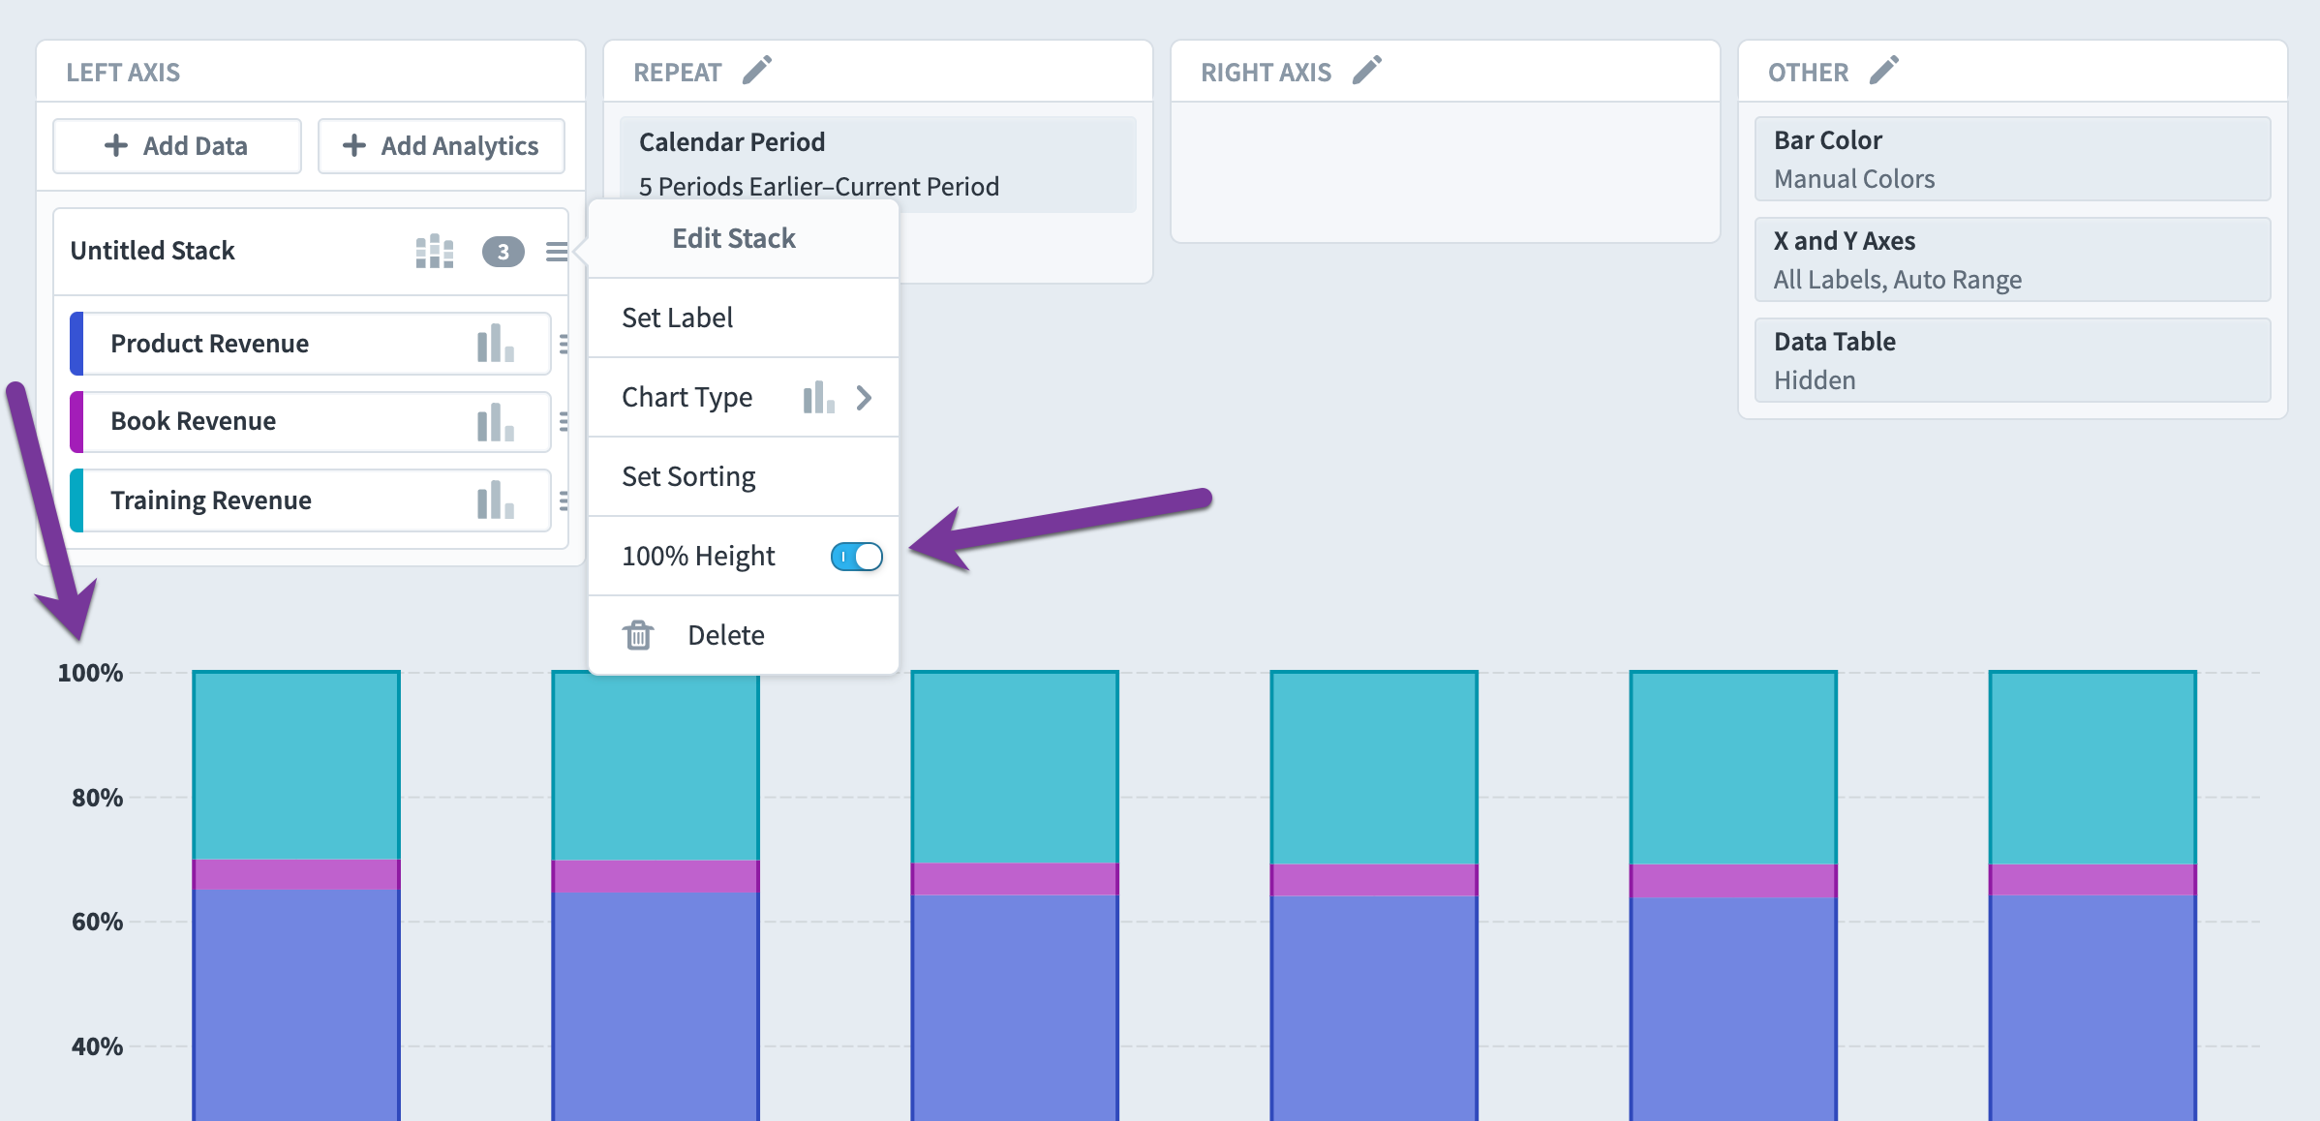Click Book Revenue purple color swatch
2320x1121 pixels.
coord(76,422)
